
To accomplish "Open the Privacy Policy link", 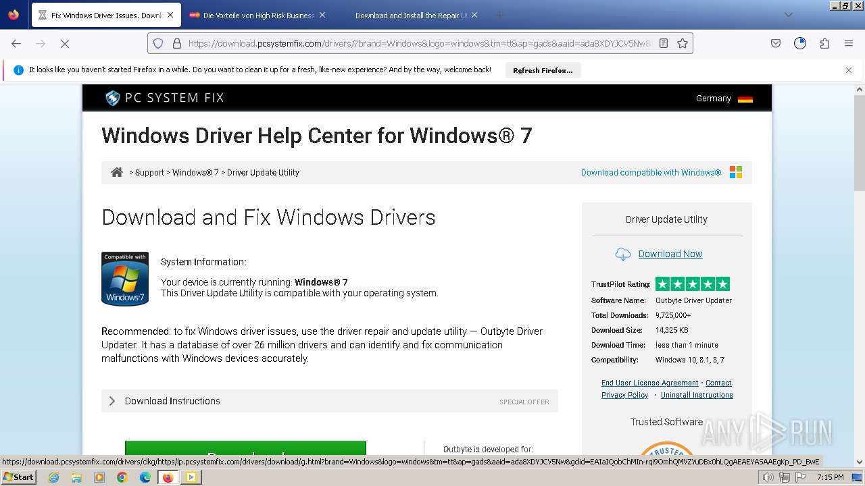I will (624, 395).
